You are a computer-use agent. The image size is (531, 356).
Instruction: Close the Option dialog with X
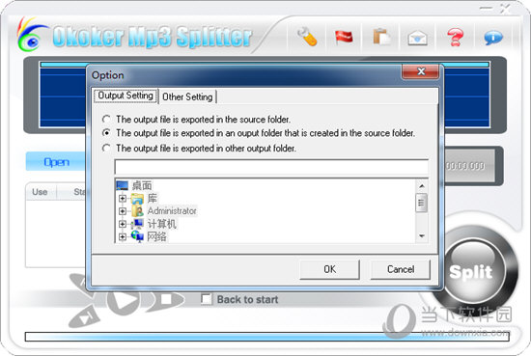click(421, 71)
